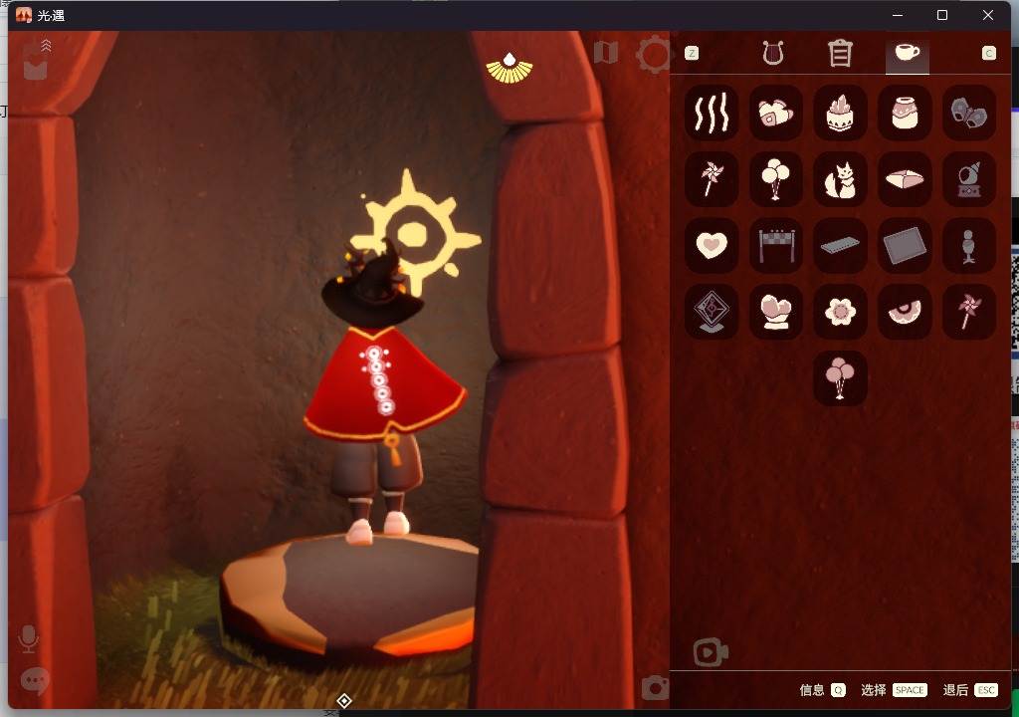Select the white heart prop
The width and height of the screenshot is (1019, 717).
click(712, 245)
